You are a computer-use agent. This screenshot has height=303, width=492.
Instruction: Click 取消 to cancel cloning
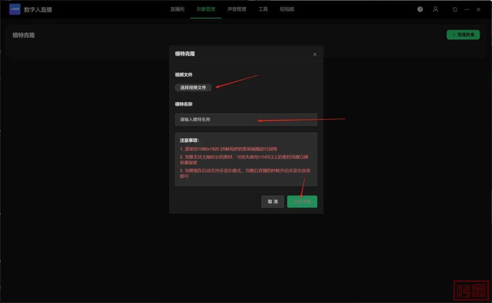(272, 202)
